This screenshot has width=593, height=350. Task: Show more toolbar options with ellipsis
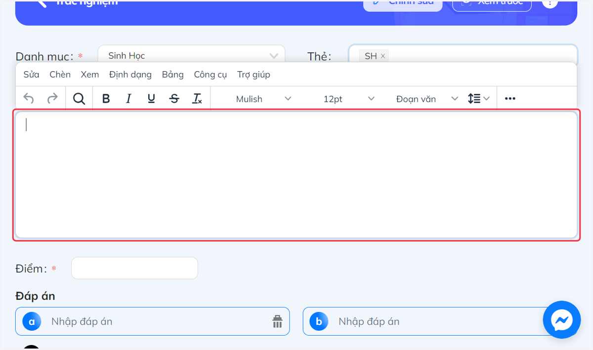(x=510, y=99)
